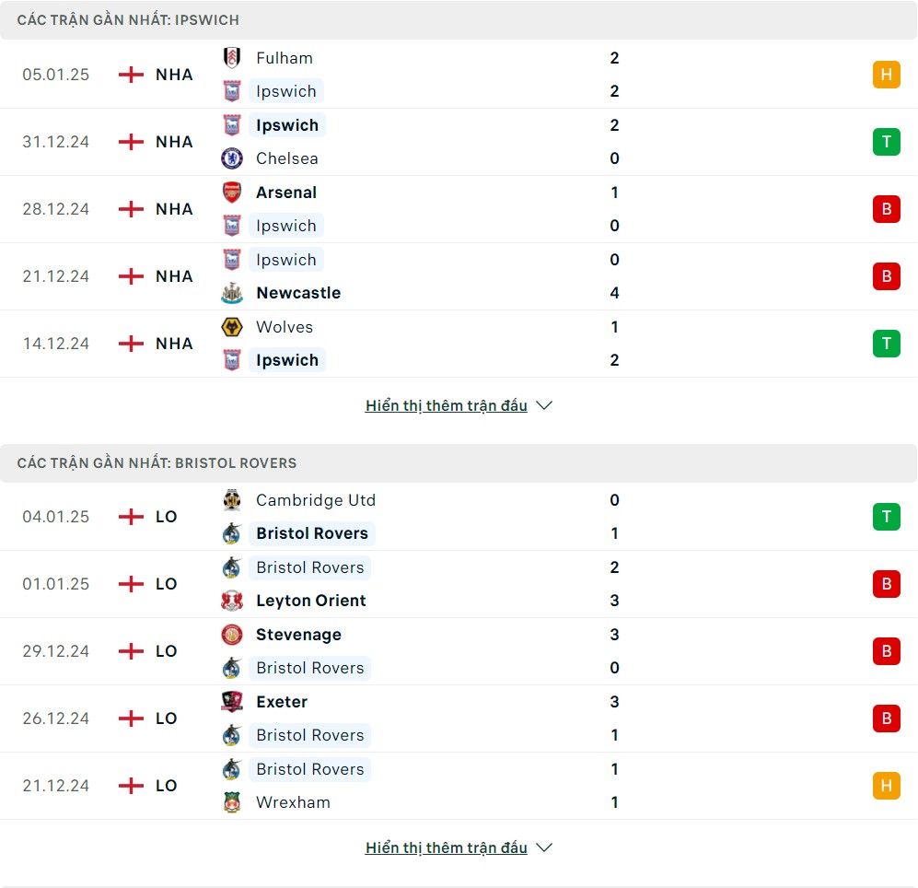Click the Stevenage club crest icon
This screenshot has height=888, width=918.
pos(232,635)
